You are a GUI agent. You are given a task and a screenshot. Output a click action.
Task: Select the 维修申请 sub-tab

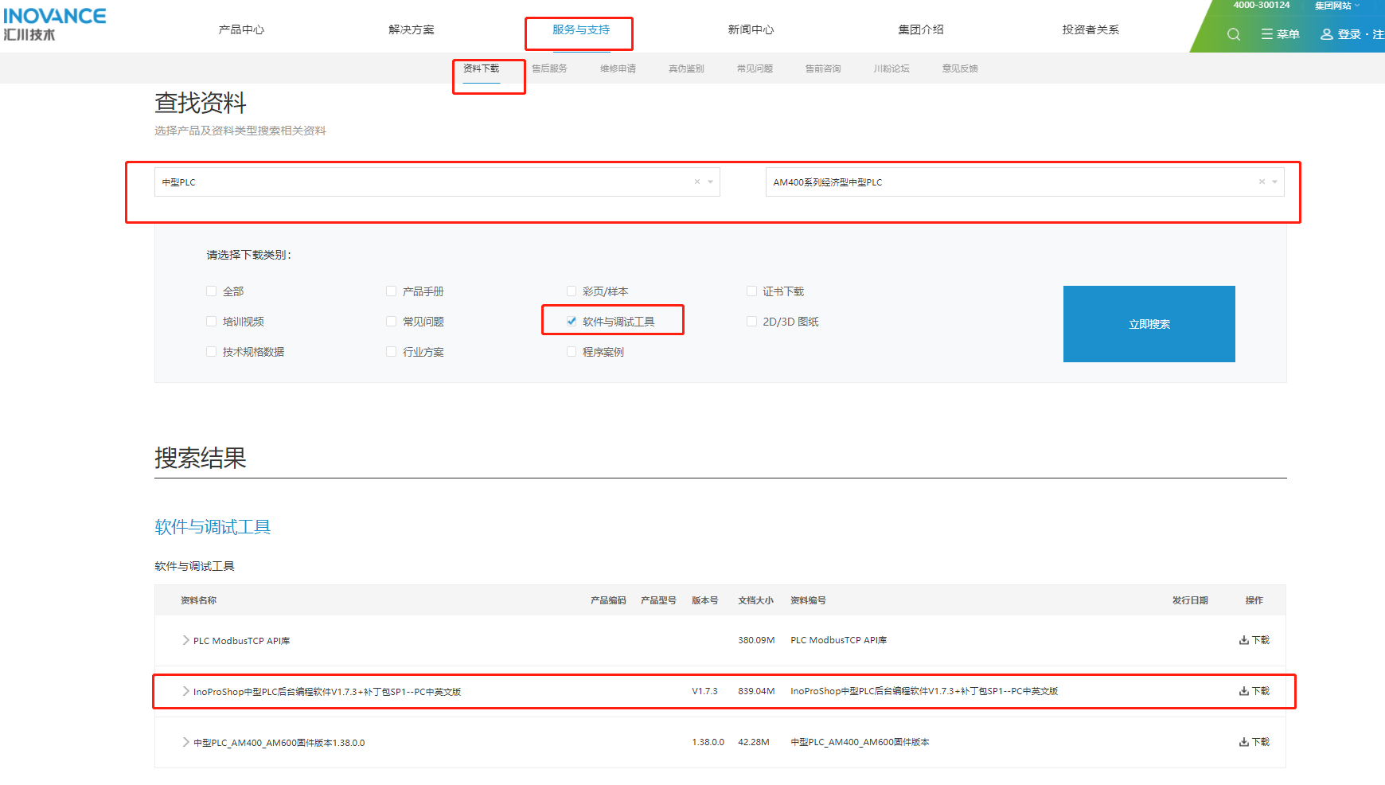click(618, 68)
